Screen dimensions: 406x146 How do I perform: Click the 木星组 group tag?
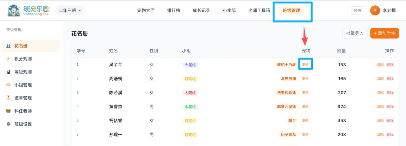click(x=190, y=106)
